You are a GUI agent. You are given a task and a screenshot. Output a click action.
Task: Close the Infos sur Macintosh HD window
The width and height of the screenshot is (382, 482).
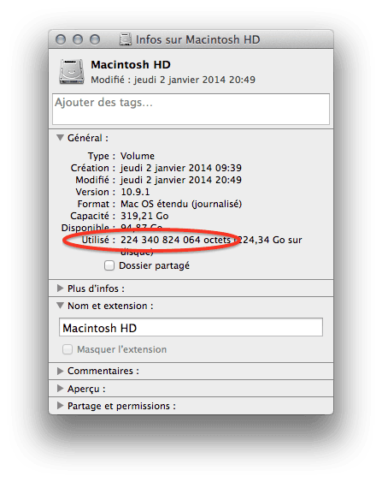61,39
